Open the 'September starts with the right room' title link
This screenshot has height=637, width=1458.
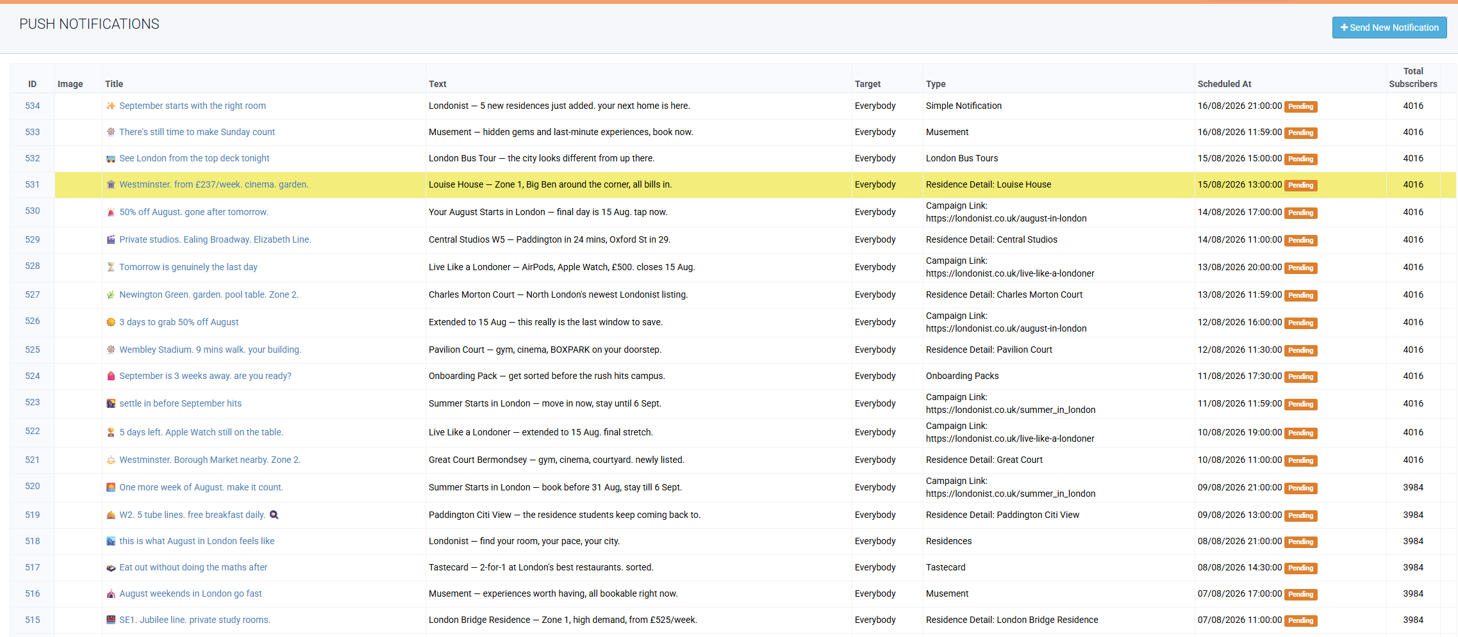click(192, 106)
